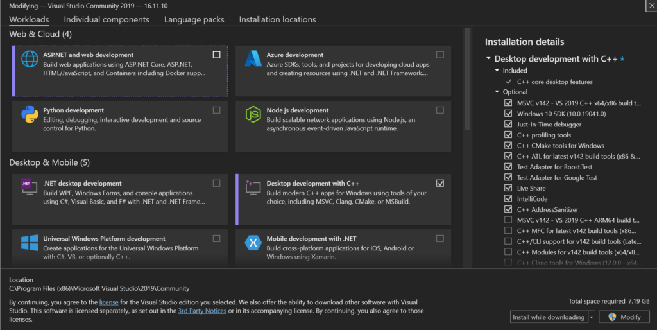The image size is (657, 330).
Task: Check C++ MFC for latest v142 build tools
Action: tap(508, 230)
